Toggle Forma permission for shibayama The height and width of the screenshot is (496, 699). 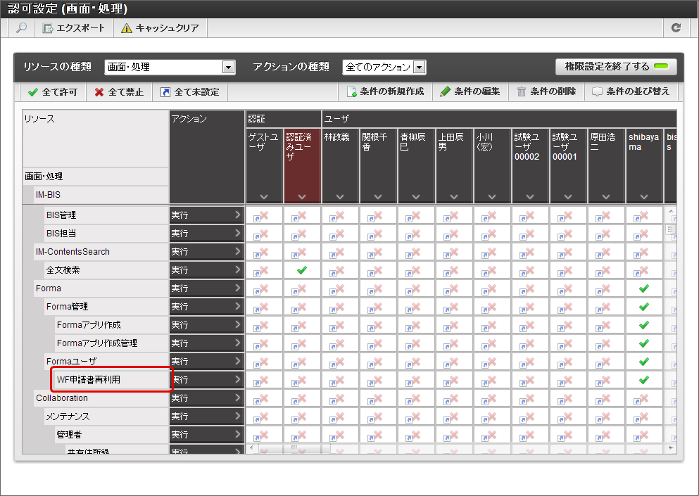pos(643,288)
